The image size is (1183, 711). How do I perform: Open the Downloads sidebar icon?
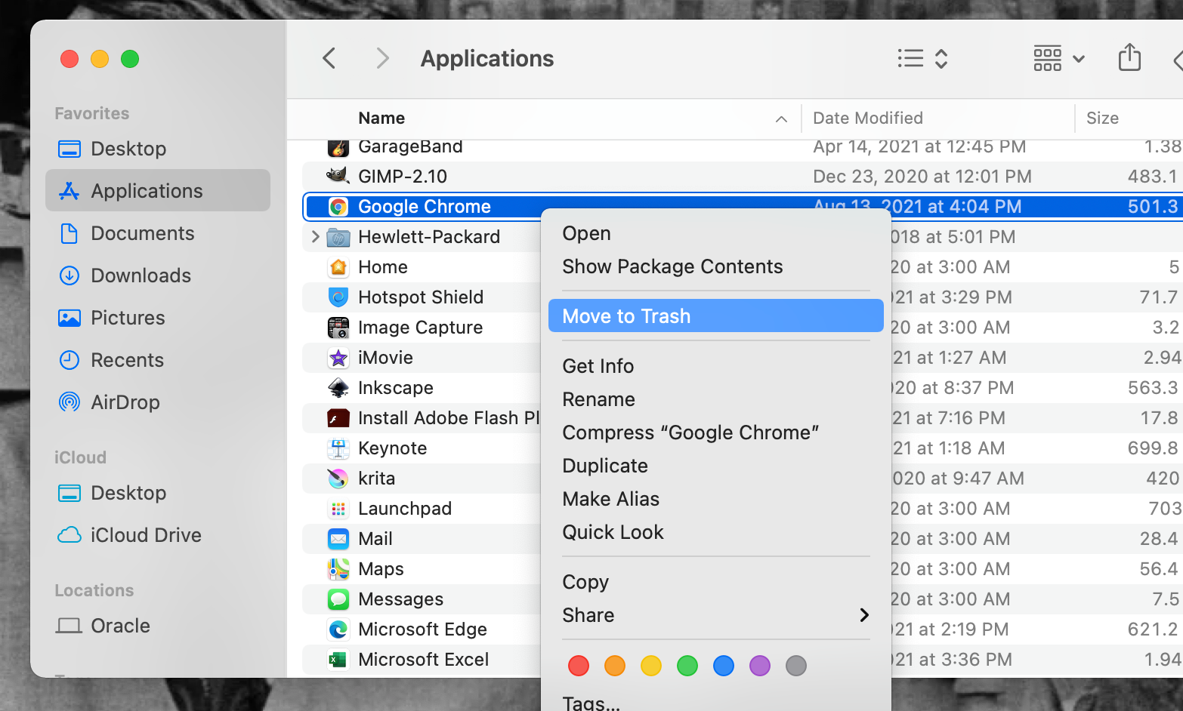[69, 275]
